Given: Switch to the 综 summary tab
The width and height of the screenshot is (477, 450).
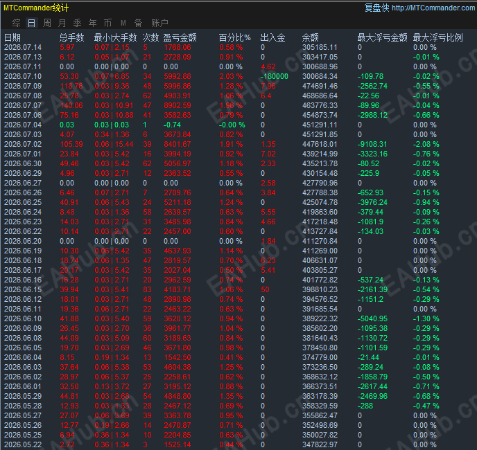Looking at the screenshot, I should pos(17,23).
